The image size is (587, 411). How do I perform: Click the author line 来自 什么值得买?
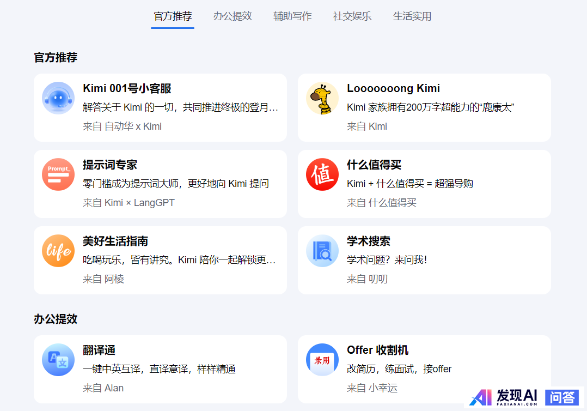point(382,203)
